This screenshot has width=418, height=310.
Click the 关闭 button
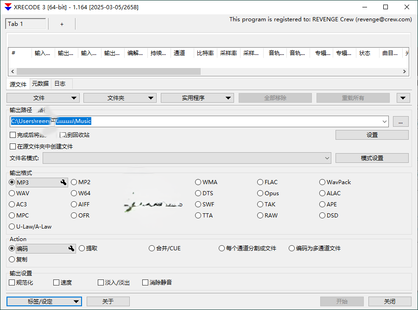[390, 302]
